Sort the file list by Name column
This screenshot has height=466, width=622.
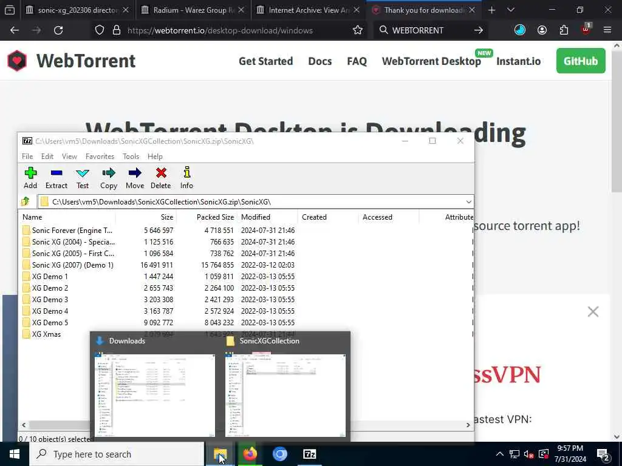pyautogui.click(x=67, y=217)
